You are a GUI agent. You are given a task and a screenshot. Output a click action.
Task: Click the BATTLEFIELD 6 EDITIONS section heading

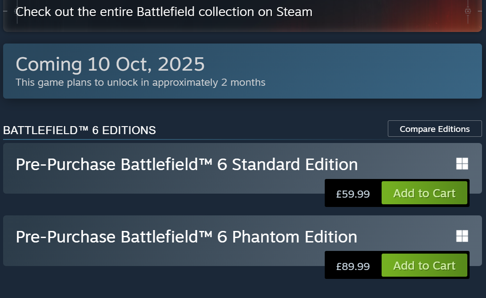[80, 130]
